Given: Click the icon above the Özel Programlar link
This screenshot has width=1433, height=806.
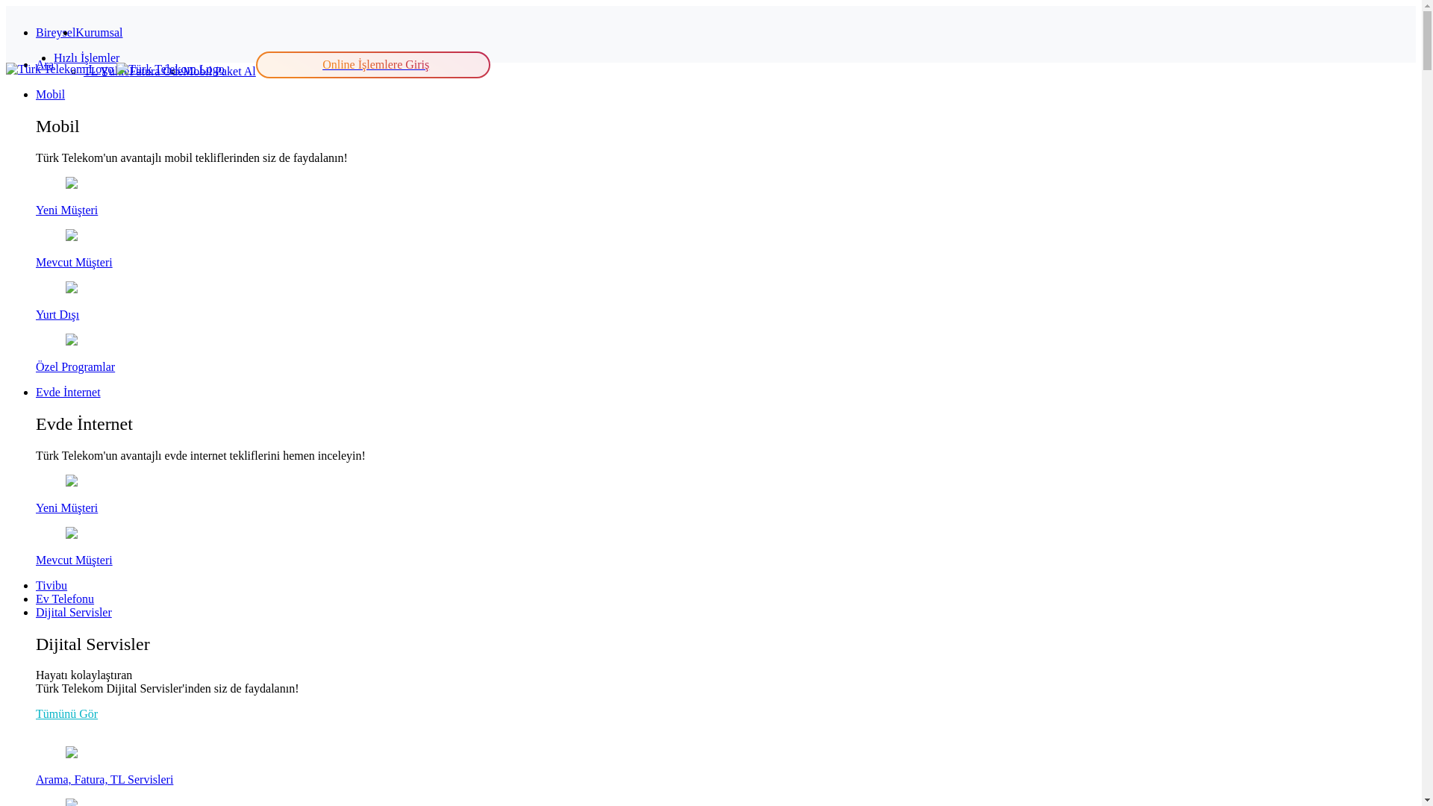Looking at the screenshot, I should [x=72, y=340].
